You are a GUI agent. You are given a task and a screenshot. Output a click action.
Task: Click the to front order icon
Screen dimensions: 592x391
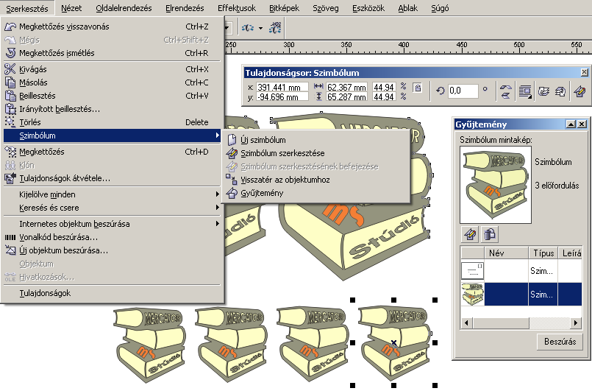[x=543, y=91]
